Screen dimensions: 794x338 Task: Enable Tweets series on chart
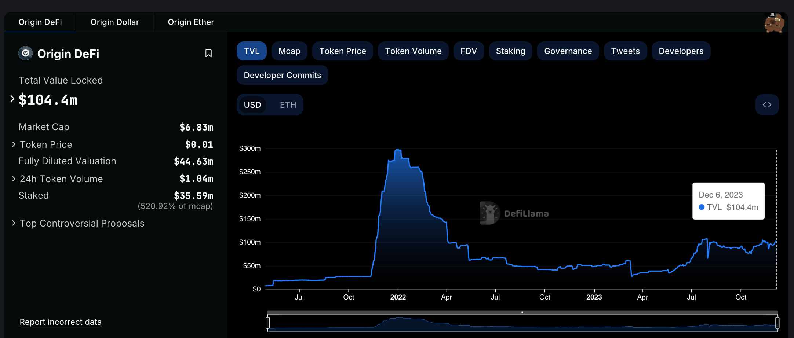(625, 51)
